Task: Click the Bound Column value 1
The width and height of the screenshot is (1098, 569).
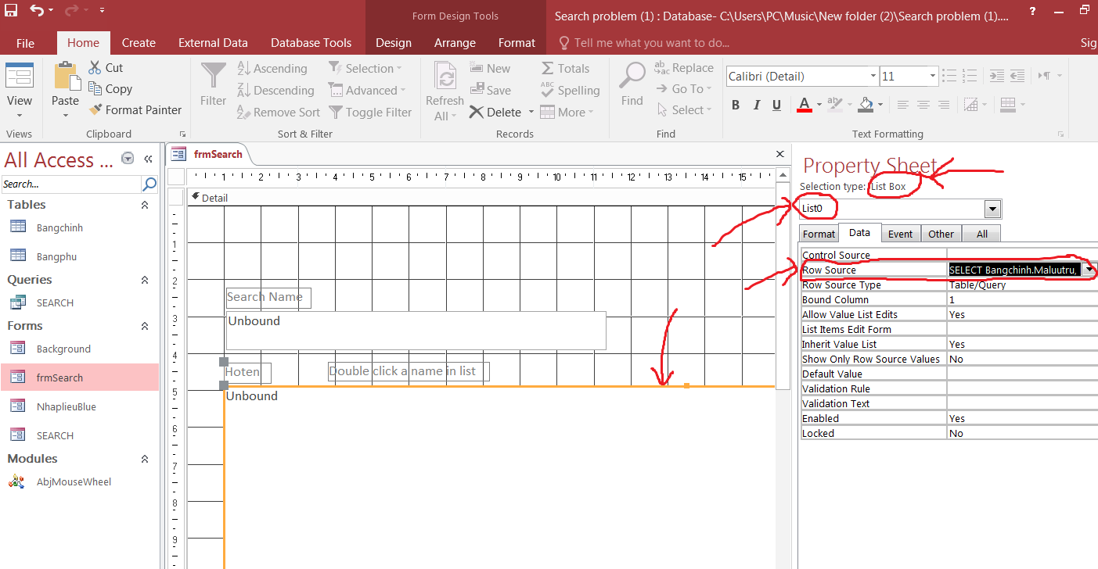Action: click(1022, 299)
